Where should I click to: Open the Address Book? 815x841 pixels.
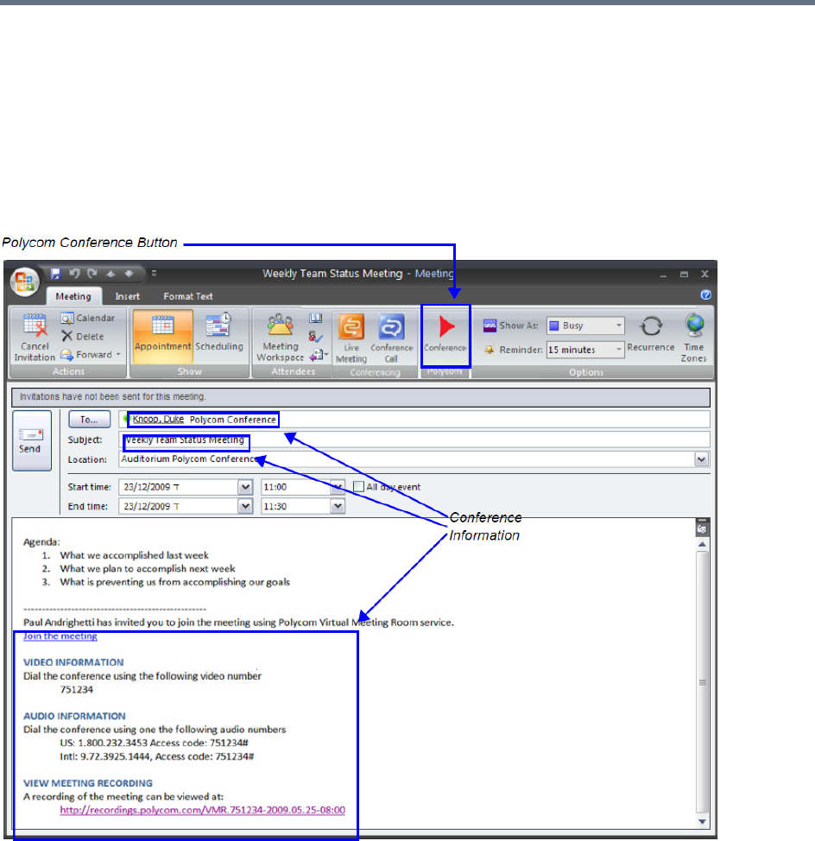[x=316, y=319]
